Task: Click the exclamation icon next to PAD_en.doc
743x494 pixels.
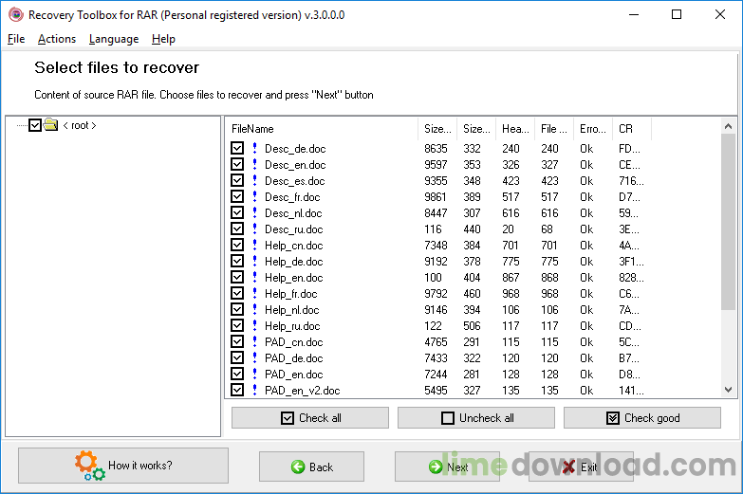Action: pyautogui.click(x=254, y=374)
